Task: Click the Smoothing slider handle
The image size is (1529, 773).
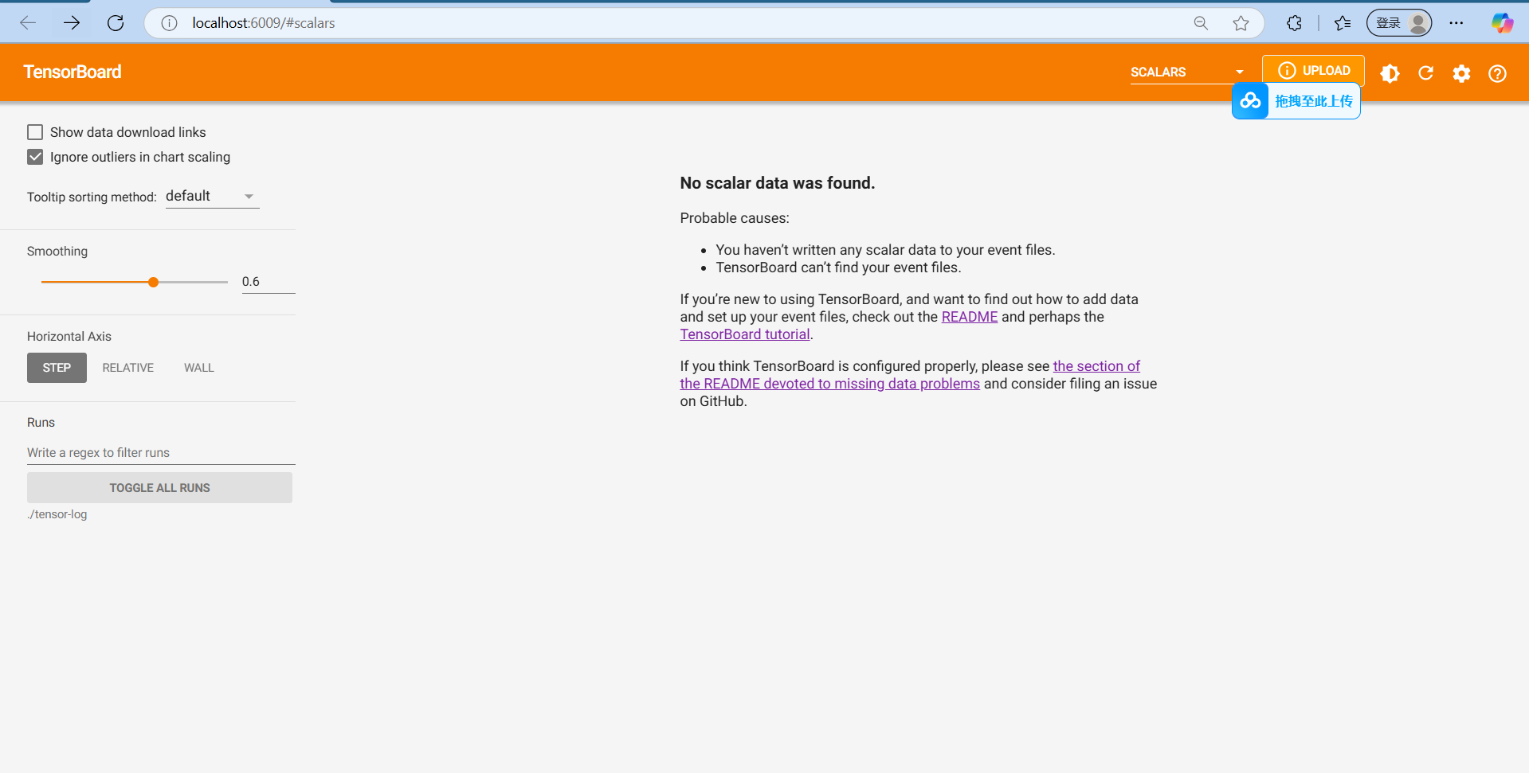Action: (153, 282)
